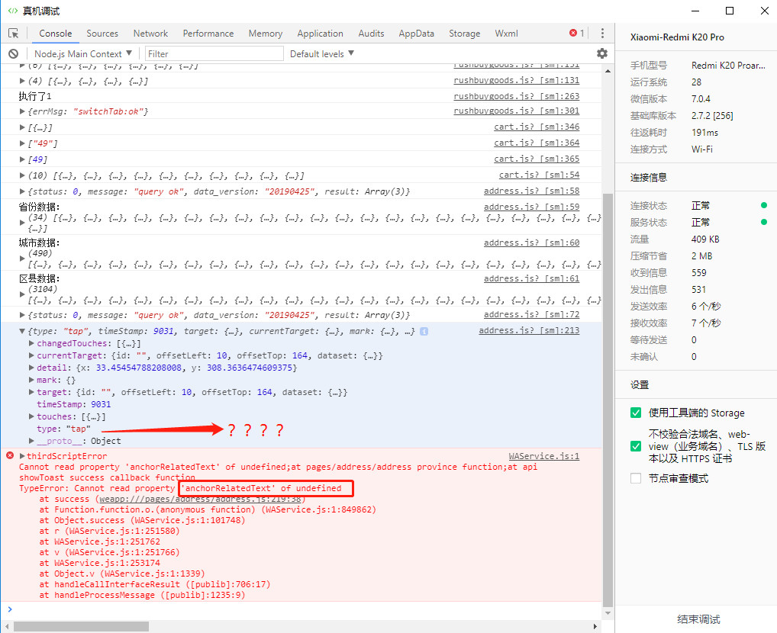The height and width of the screenshot is (633, 777).
Task: Click the 连接状态 green status dot
Action: [x=763, y=205]
